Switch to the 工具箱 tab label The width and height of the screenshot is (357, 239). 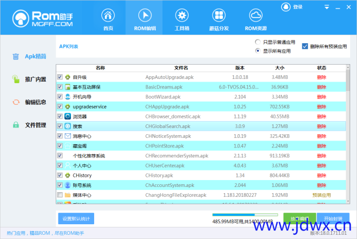[182, 28]
